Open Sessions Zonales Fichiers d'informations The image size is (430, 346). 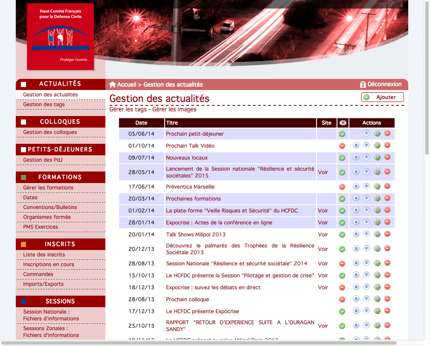pos(51,332)
